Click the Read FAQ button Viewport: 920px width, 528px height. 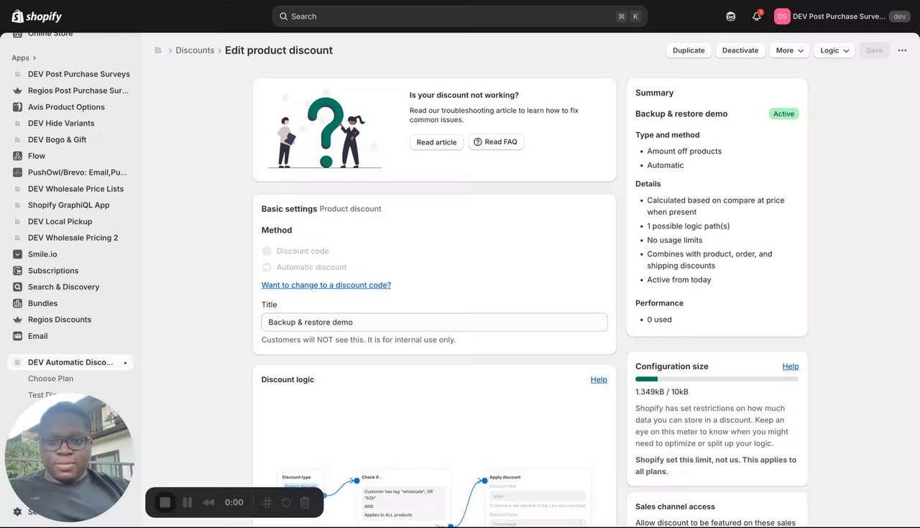tap(497, 142)
